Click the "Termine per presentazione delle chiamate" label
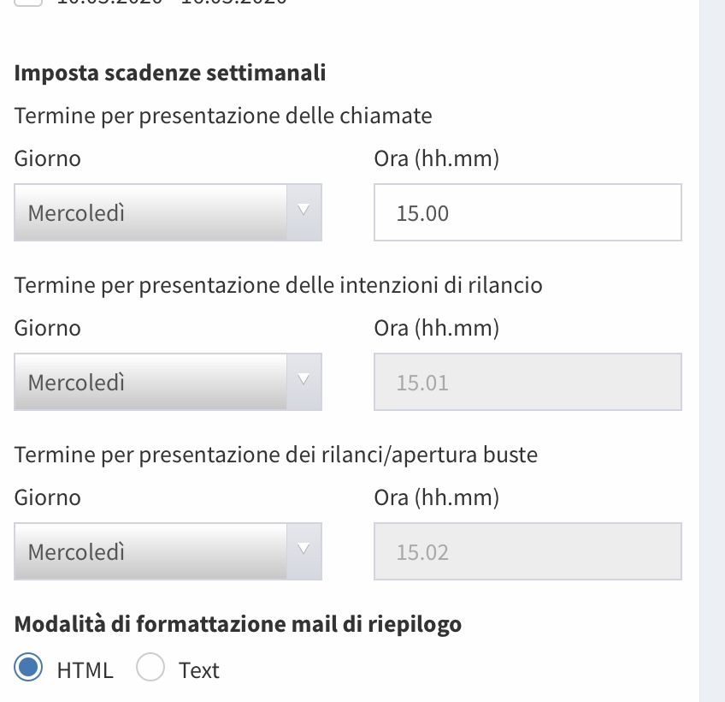The image size is (725, 702). pos(222,116)
